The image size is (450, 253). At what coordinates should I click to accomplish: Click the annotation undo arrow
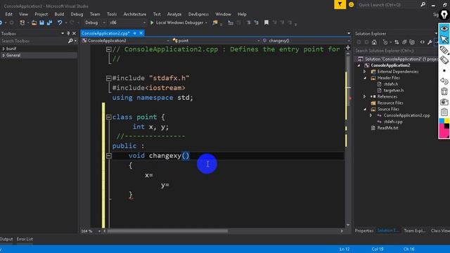(444, 82)
